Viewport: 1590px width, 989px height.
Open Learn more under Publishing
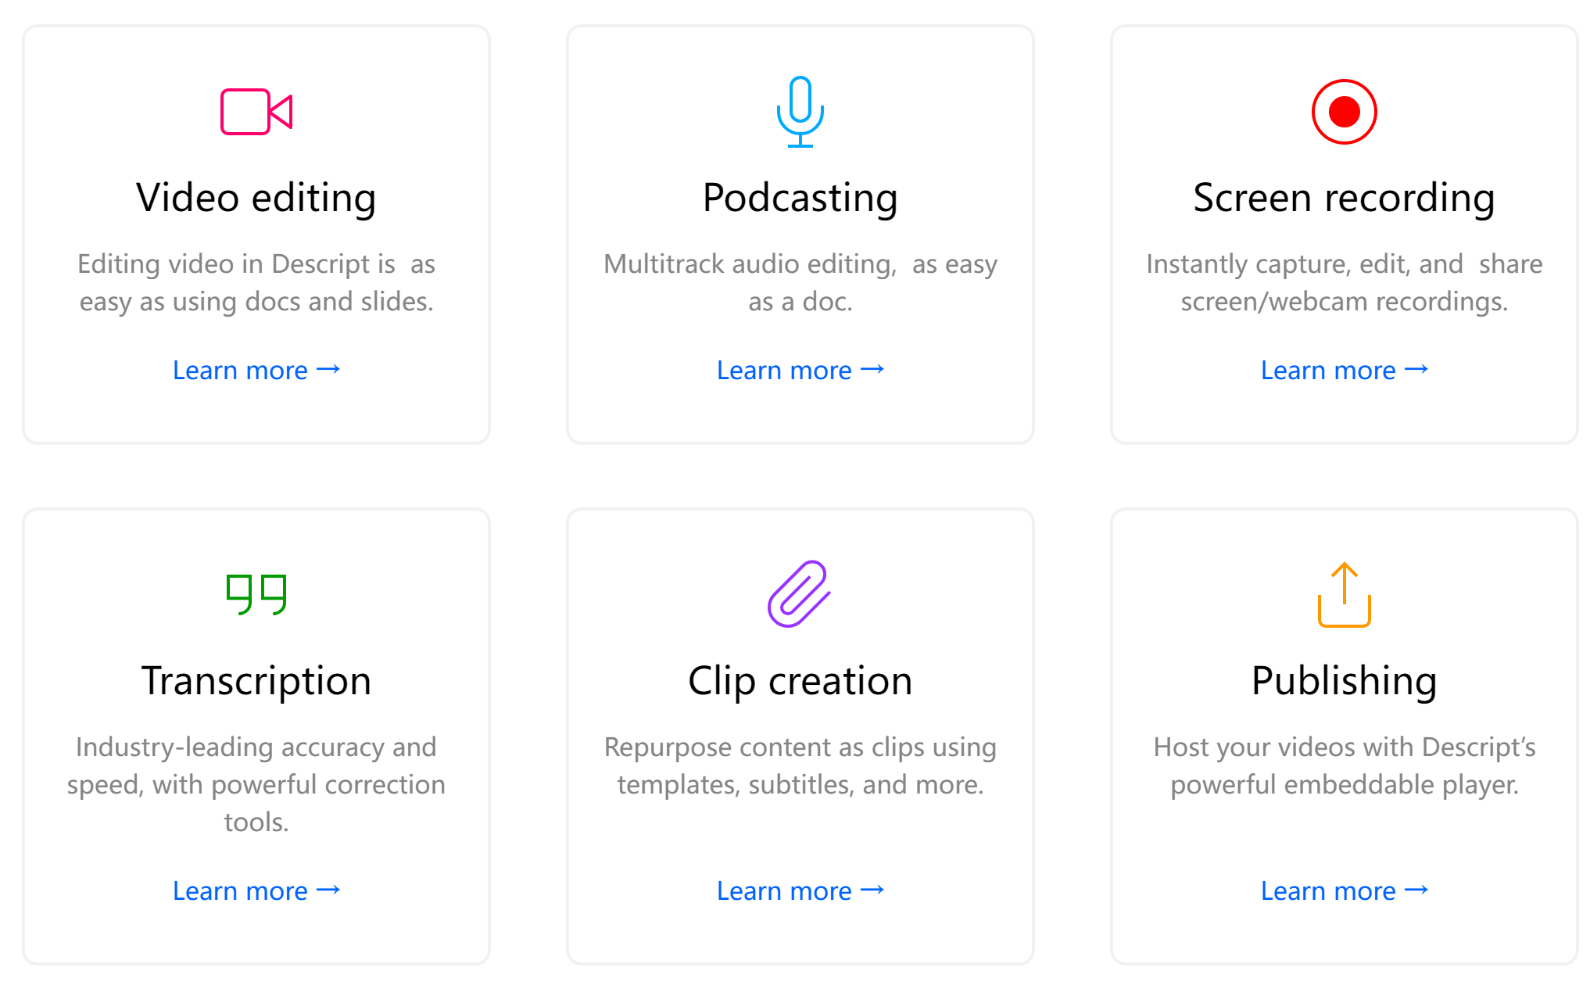1344,890
